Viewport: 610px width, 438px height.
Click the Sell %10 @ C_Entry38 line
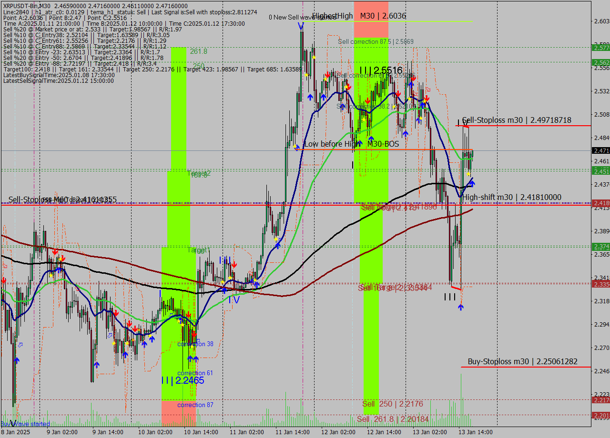86,35
